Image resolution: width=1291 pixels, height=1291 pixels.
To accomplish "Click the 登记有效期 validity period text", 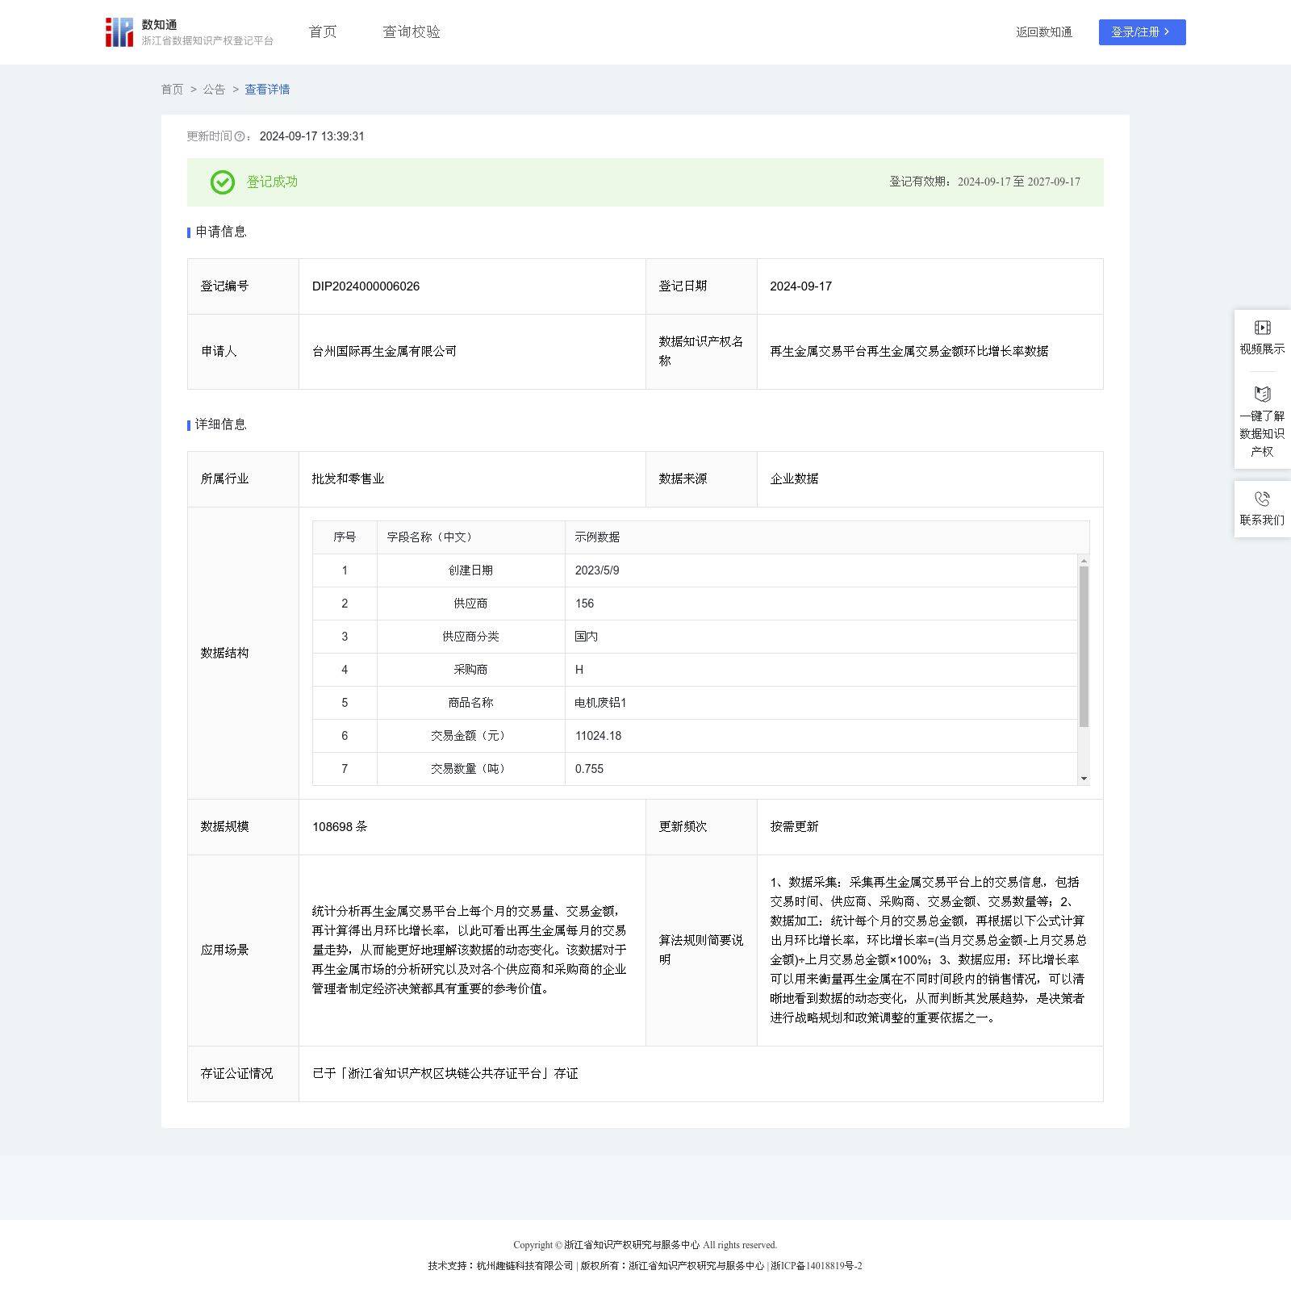I will pos(984,182).
